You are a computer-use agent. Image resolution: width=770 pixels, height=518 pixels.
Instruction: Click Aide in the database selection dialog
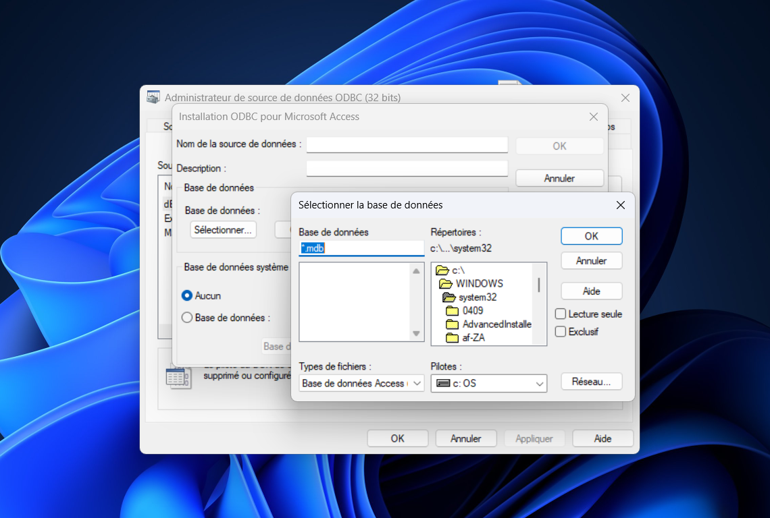point(591,291)
